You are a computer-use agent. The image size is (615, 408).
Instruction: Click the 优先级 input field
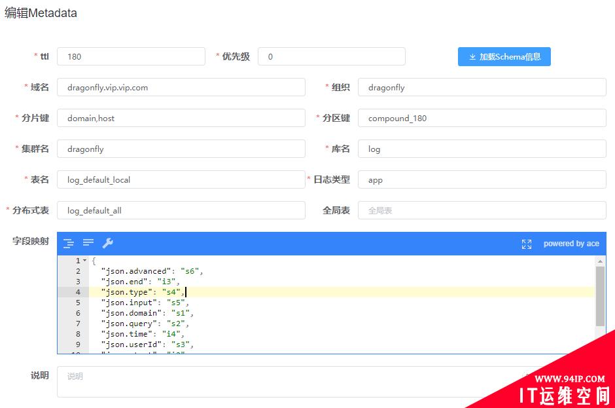tap(332, 56)
